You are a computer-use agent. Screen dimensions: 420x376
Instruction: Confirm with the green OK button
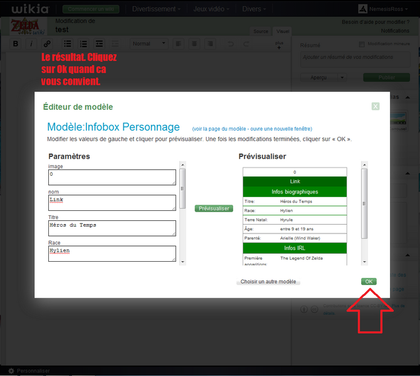[x=369, y=281]
